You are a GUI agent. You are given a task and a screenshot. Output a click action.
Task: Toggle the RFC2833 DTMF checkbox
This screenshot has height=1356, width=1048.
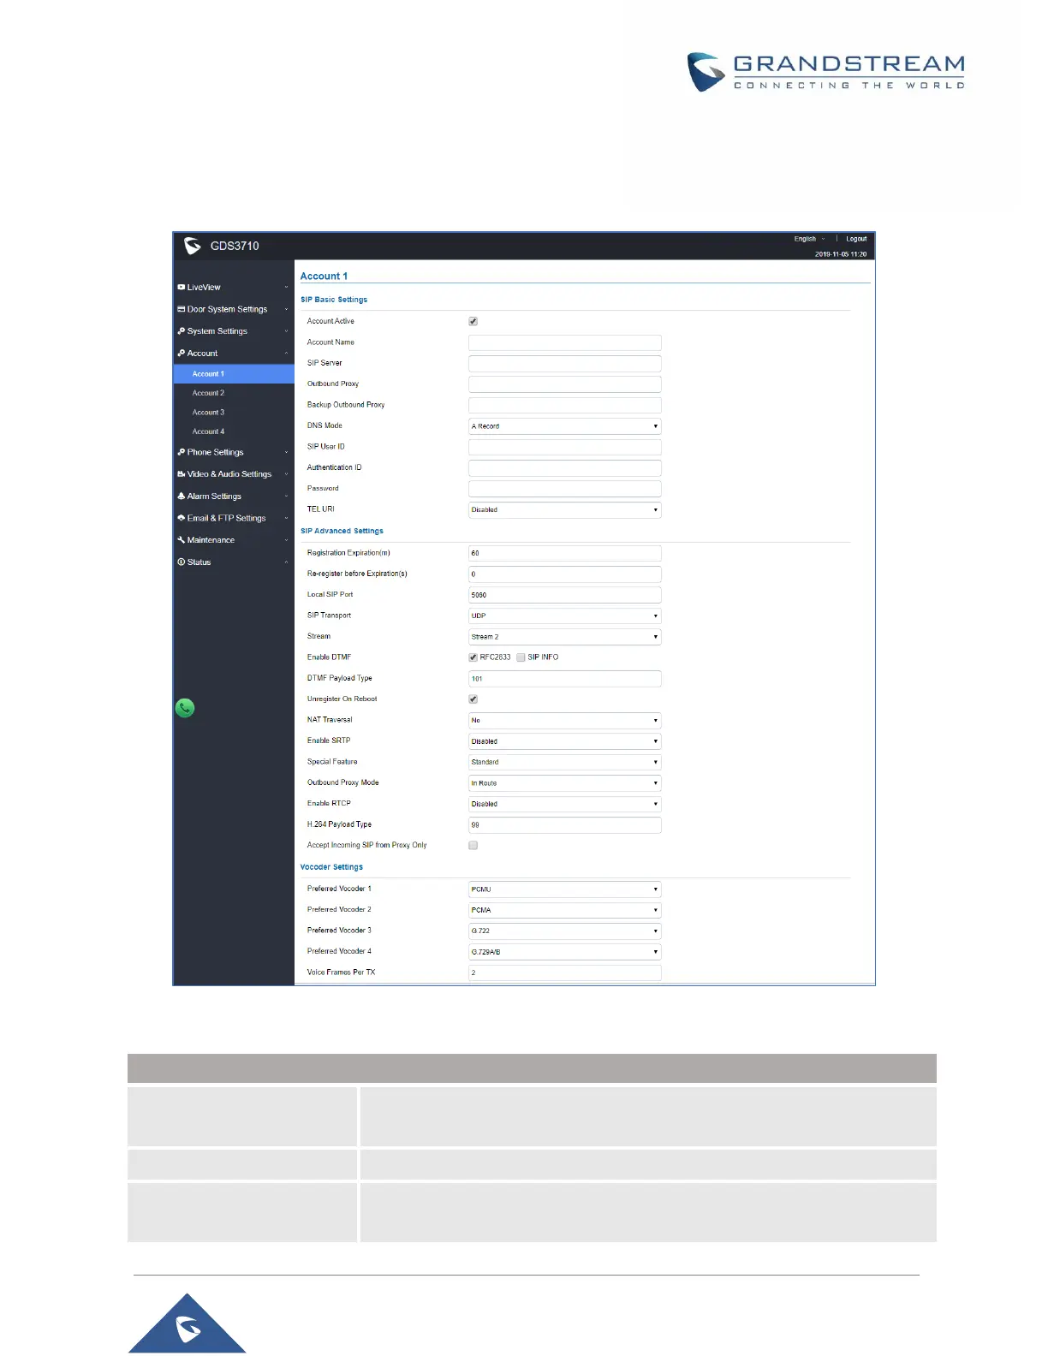[473, 657]
